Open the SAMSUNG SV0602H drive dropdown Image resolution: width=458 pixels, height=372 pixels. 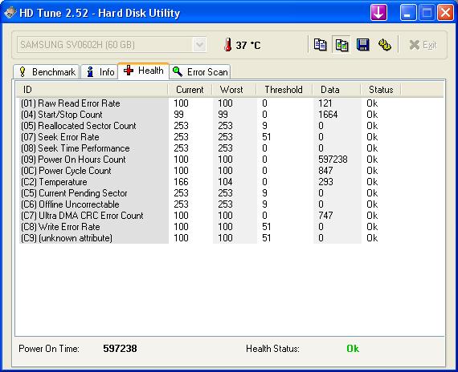coord(112,45)
